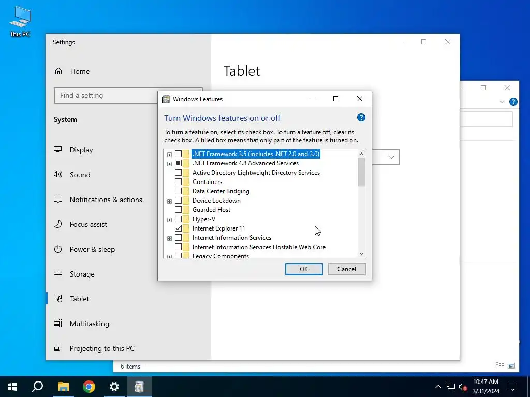Open clock and date in taskbar
The height and width of the screenshot is (397, 530).
485,387
